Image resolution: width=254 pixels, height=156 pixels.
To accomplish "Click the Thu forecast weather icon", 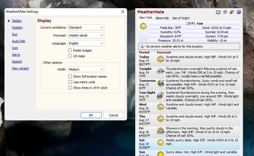I will [160, 119].
